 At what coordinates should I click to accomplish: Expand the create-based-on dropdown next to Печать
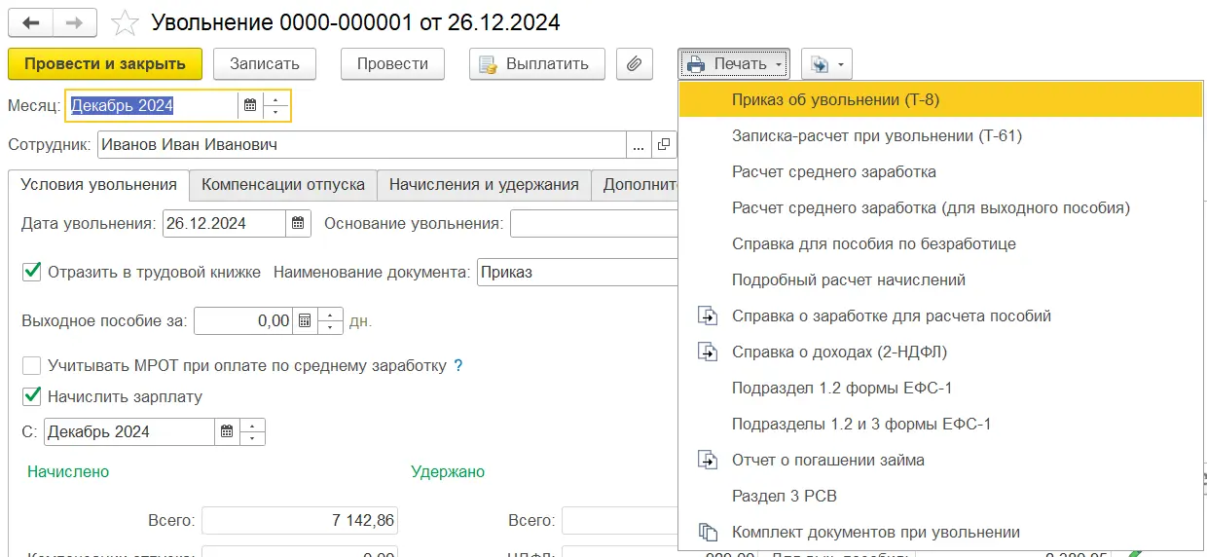coord(826,64)
